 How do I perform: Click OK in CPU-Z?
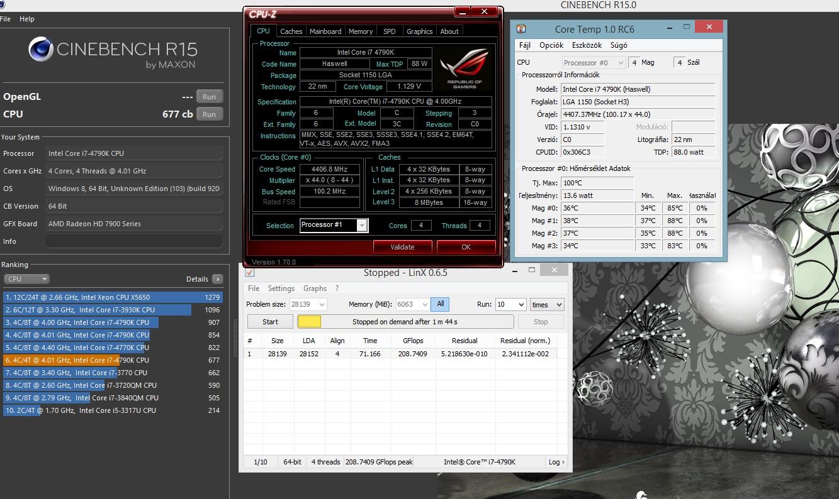[x=466, y=247]
